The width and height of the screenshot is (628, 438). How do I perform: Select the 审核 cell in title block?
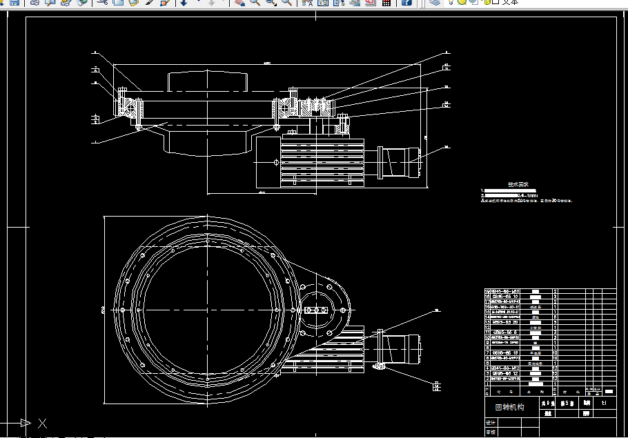[x=491, y=432]
